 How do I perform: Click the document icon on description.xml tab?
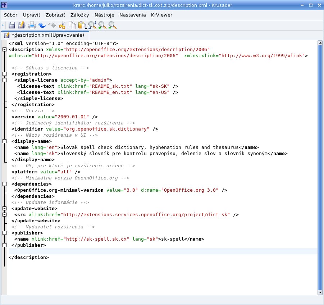coord(7,35)
